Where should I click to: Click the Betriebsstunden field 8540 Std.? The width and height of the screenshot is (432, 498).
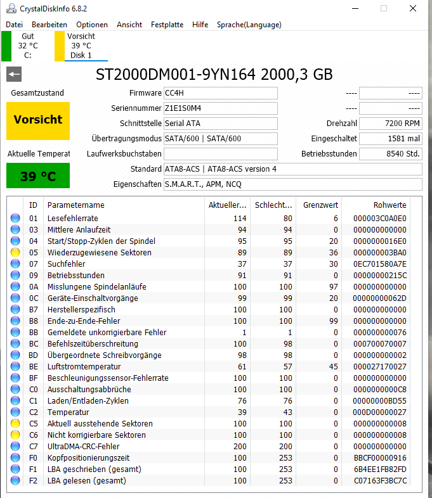click(391, 154)
